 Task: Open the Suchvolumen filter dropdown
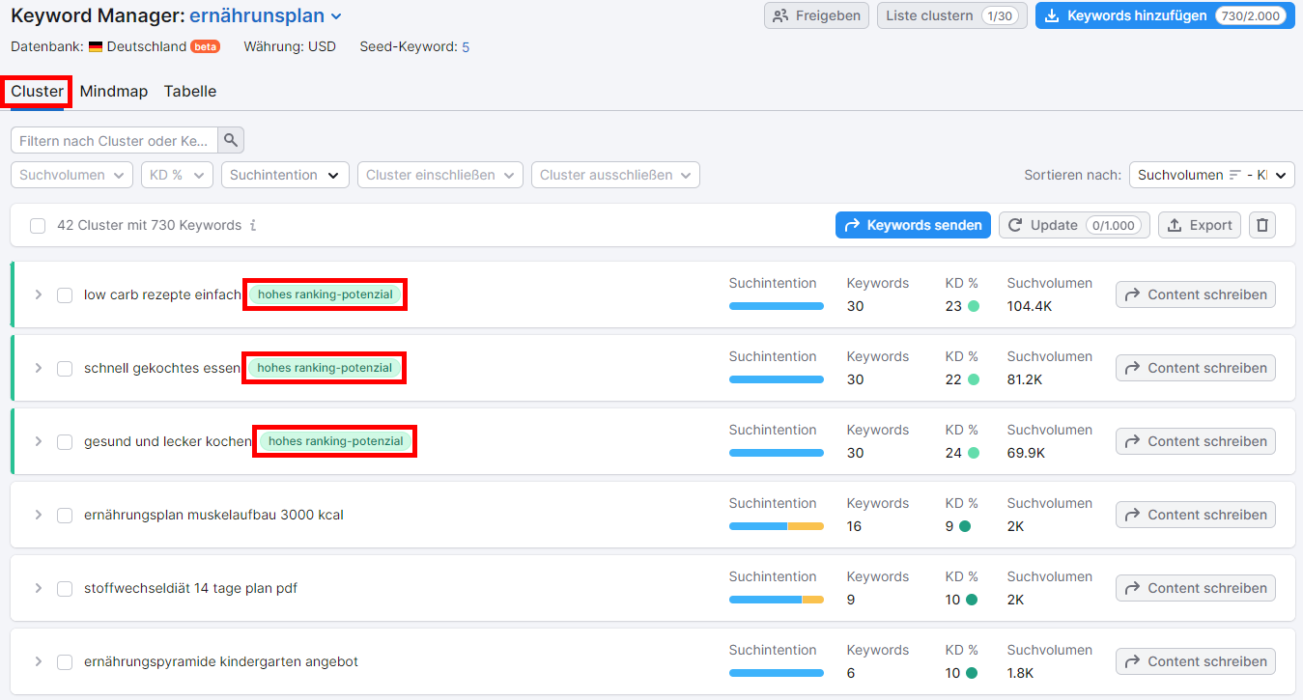click(x=71, y=175)
